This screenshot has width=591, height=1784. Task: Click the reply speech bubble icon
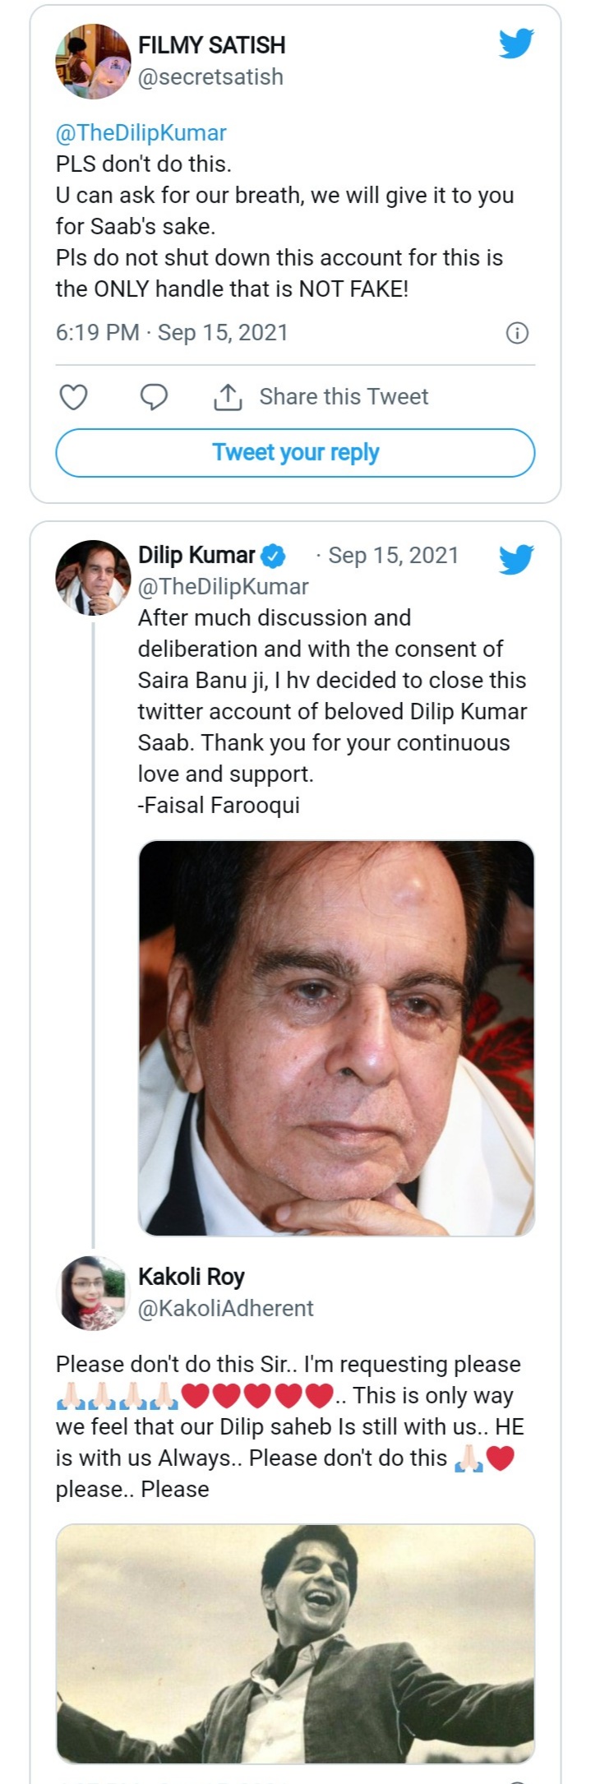click(154, 397)
